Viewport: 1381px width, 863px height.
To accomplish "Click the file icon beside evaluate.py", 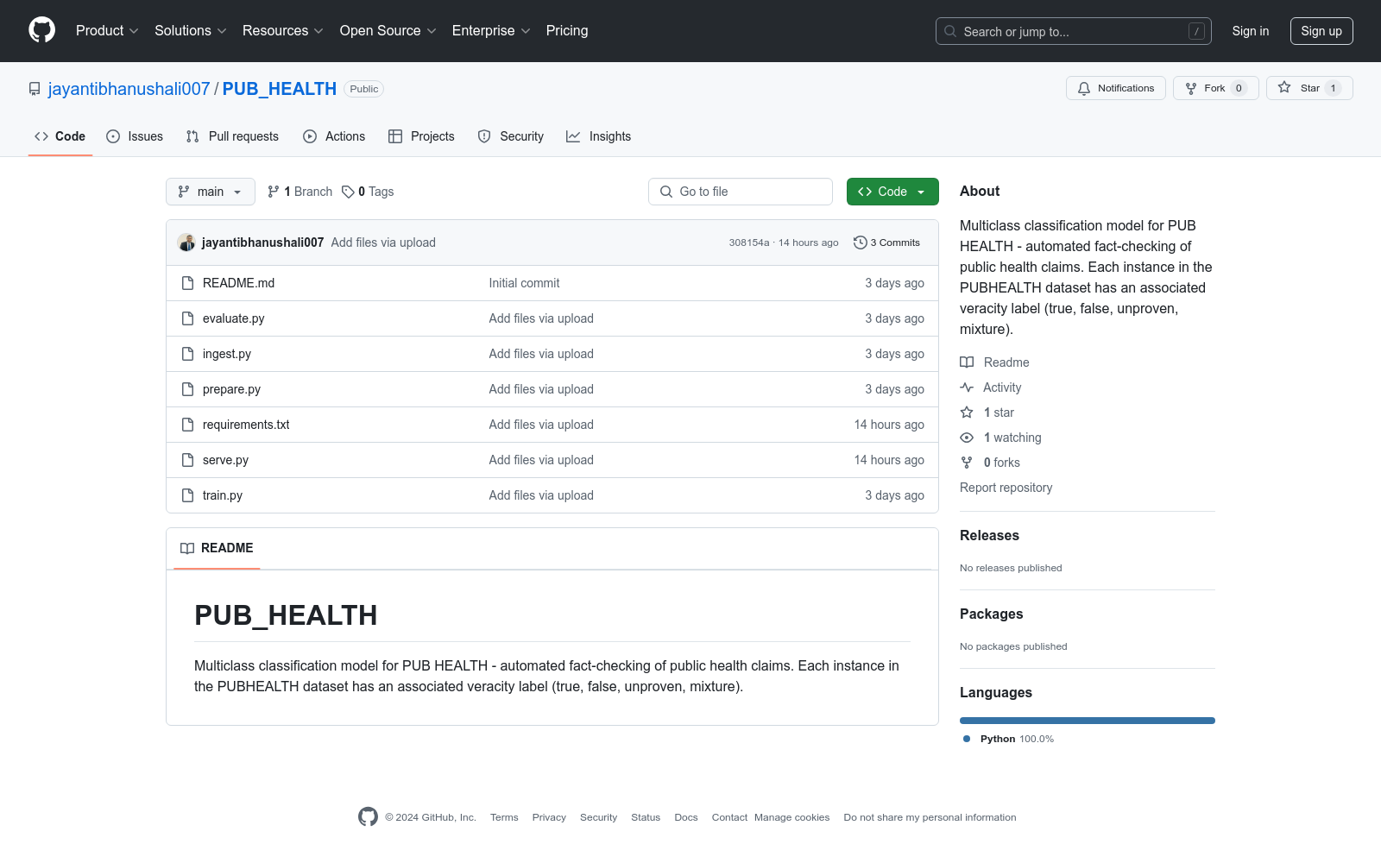I will (187, 318).
